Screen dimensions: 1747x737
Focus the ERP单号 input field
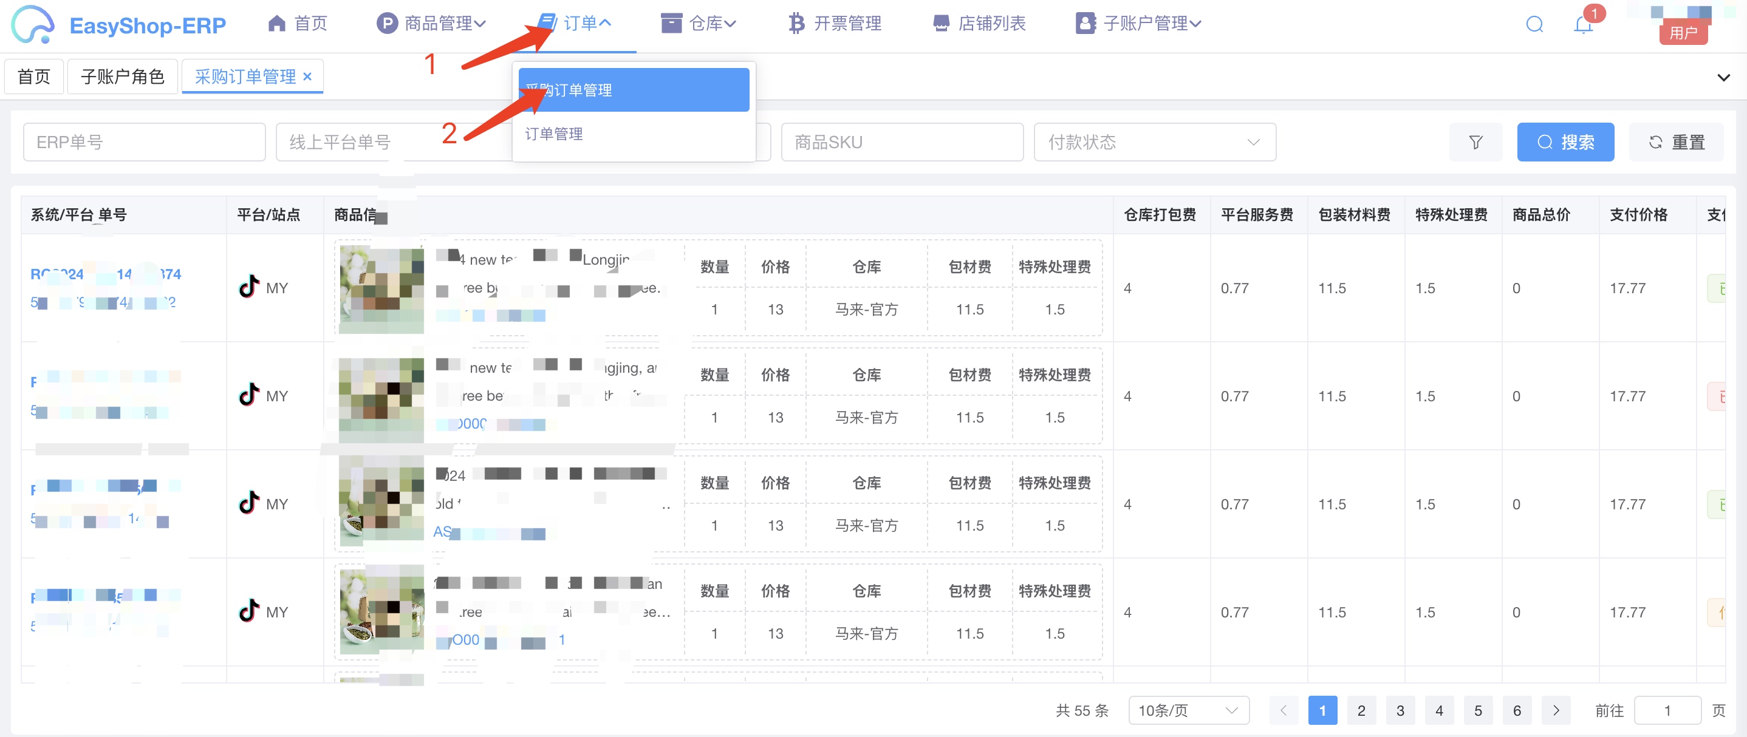coord(145,141)
